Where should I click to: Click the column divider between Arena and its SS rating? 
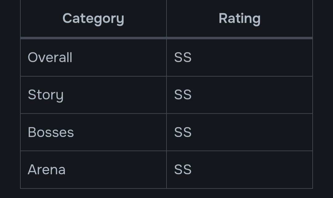click(166, 170)
